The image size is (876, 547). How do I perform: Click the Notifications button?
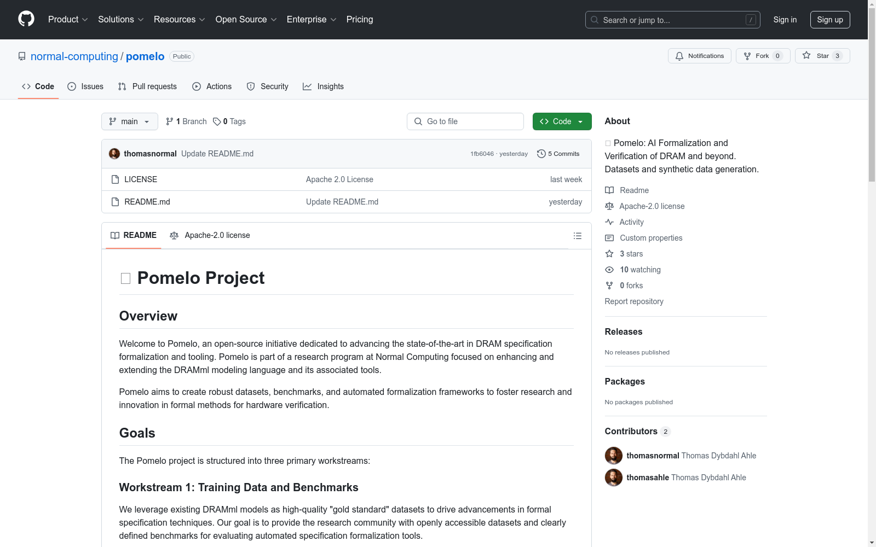pos(700,56)
